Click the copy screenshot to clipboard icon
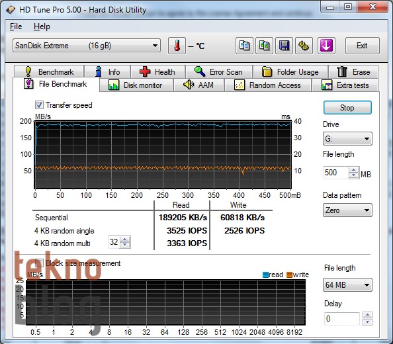 [x=264, y=46]
